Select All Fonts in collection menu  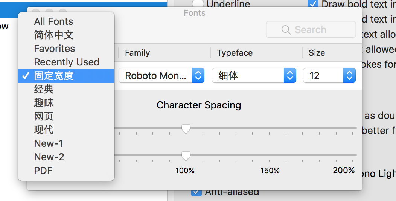pos(53,21)
